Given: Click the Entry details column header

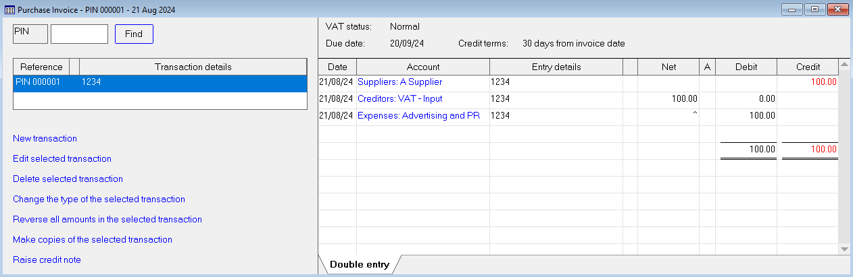Looking at the screenshot, I should (556, 67).
